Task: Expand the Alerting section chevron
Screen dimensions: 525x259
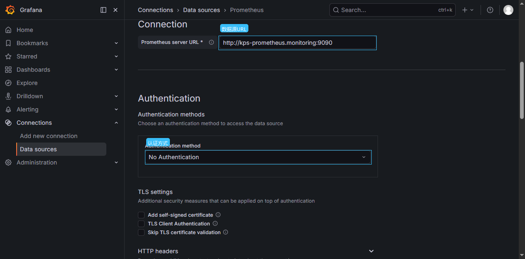Action: (116, 109)
